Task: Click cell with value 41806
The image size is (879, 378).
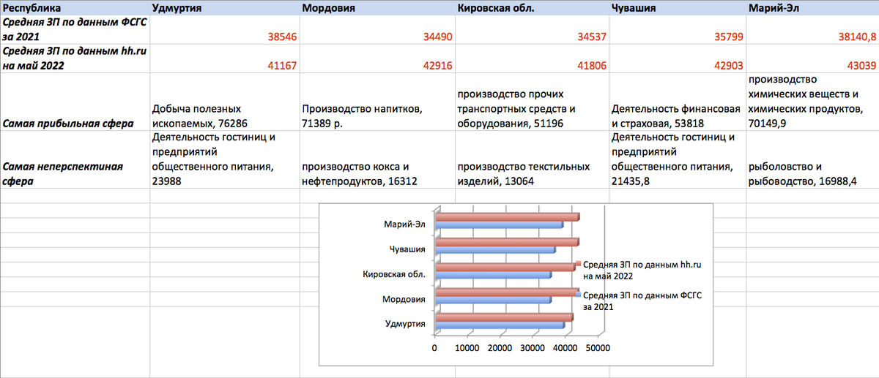Action: 531,58
